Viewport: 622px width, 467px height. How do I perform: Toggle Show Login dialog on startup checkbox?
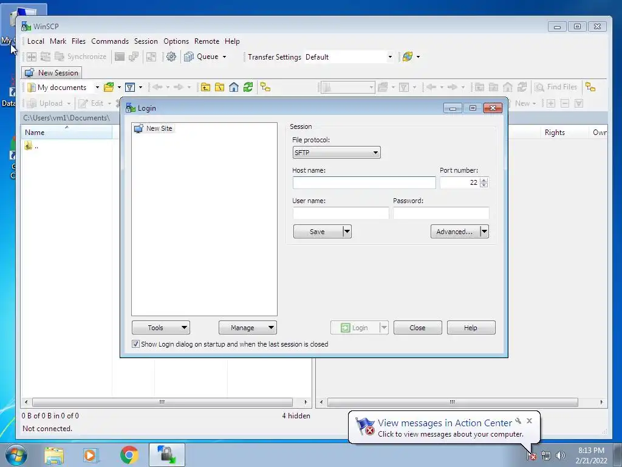click(135, 344)
